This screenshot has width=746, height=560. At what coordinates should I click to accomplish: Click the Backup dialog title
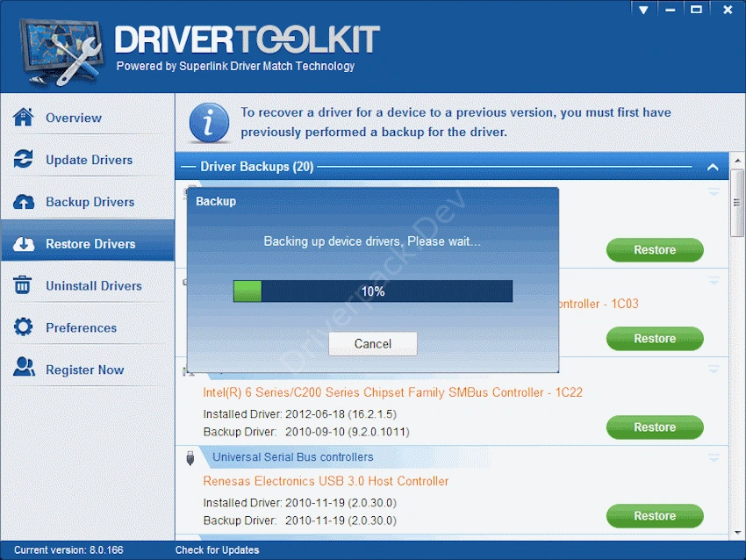pos(216,201)
